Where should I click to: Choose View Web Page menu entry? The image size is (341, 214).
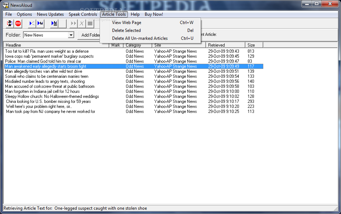(x=150, y=23)
